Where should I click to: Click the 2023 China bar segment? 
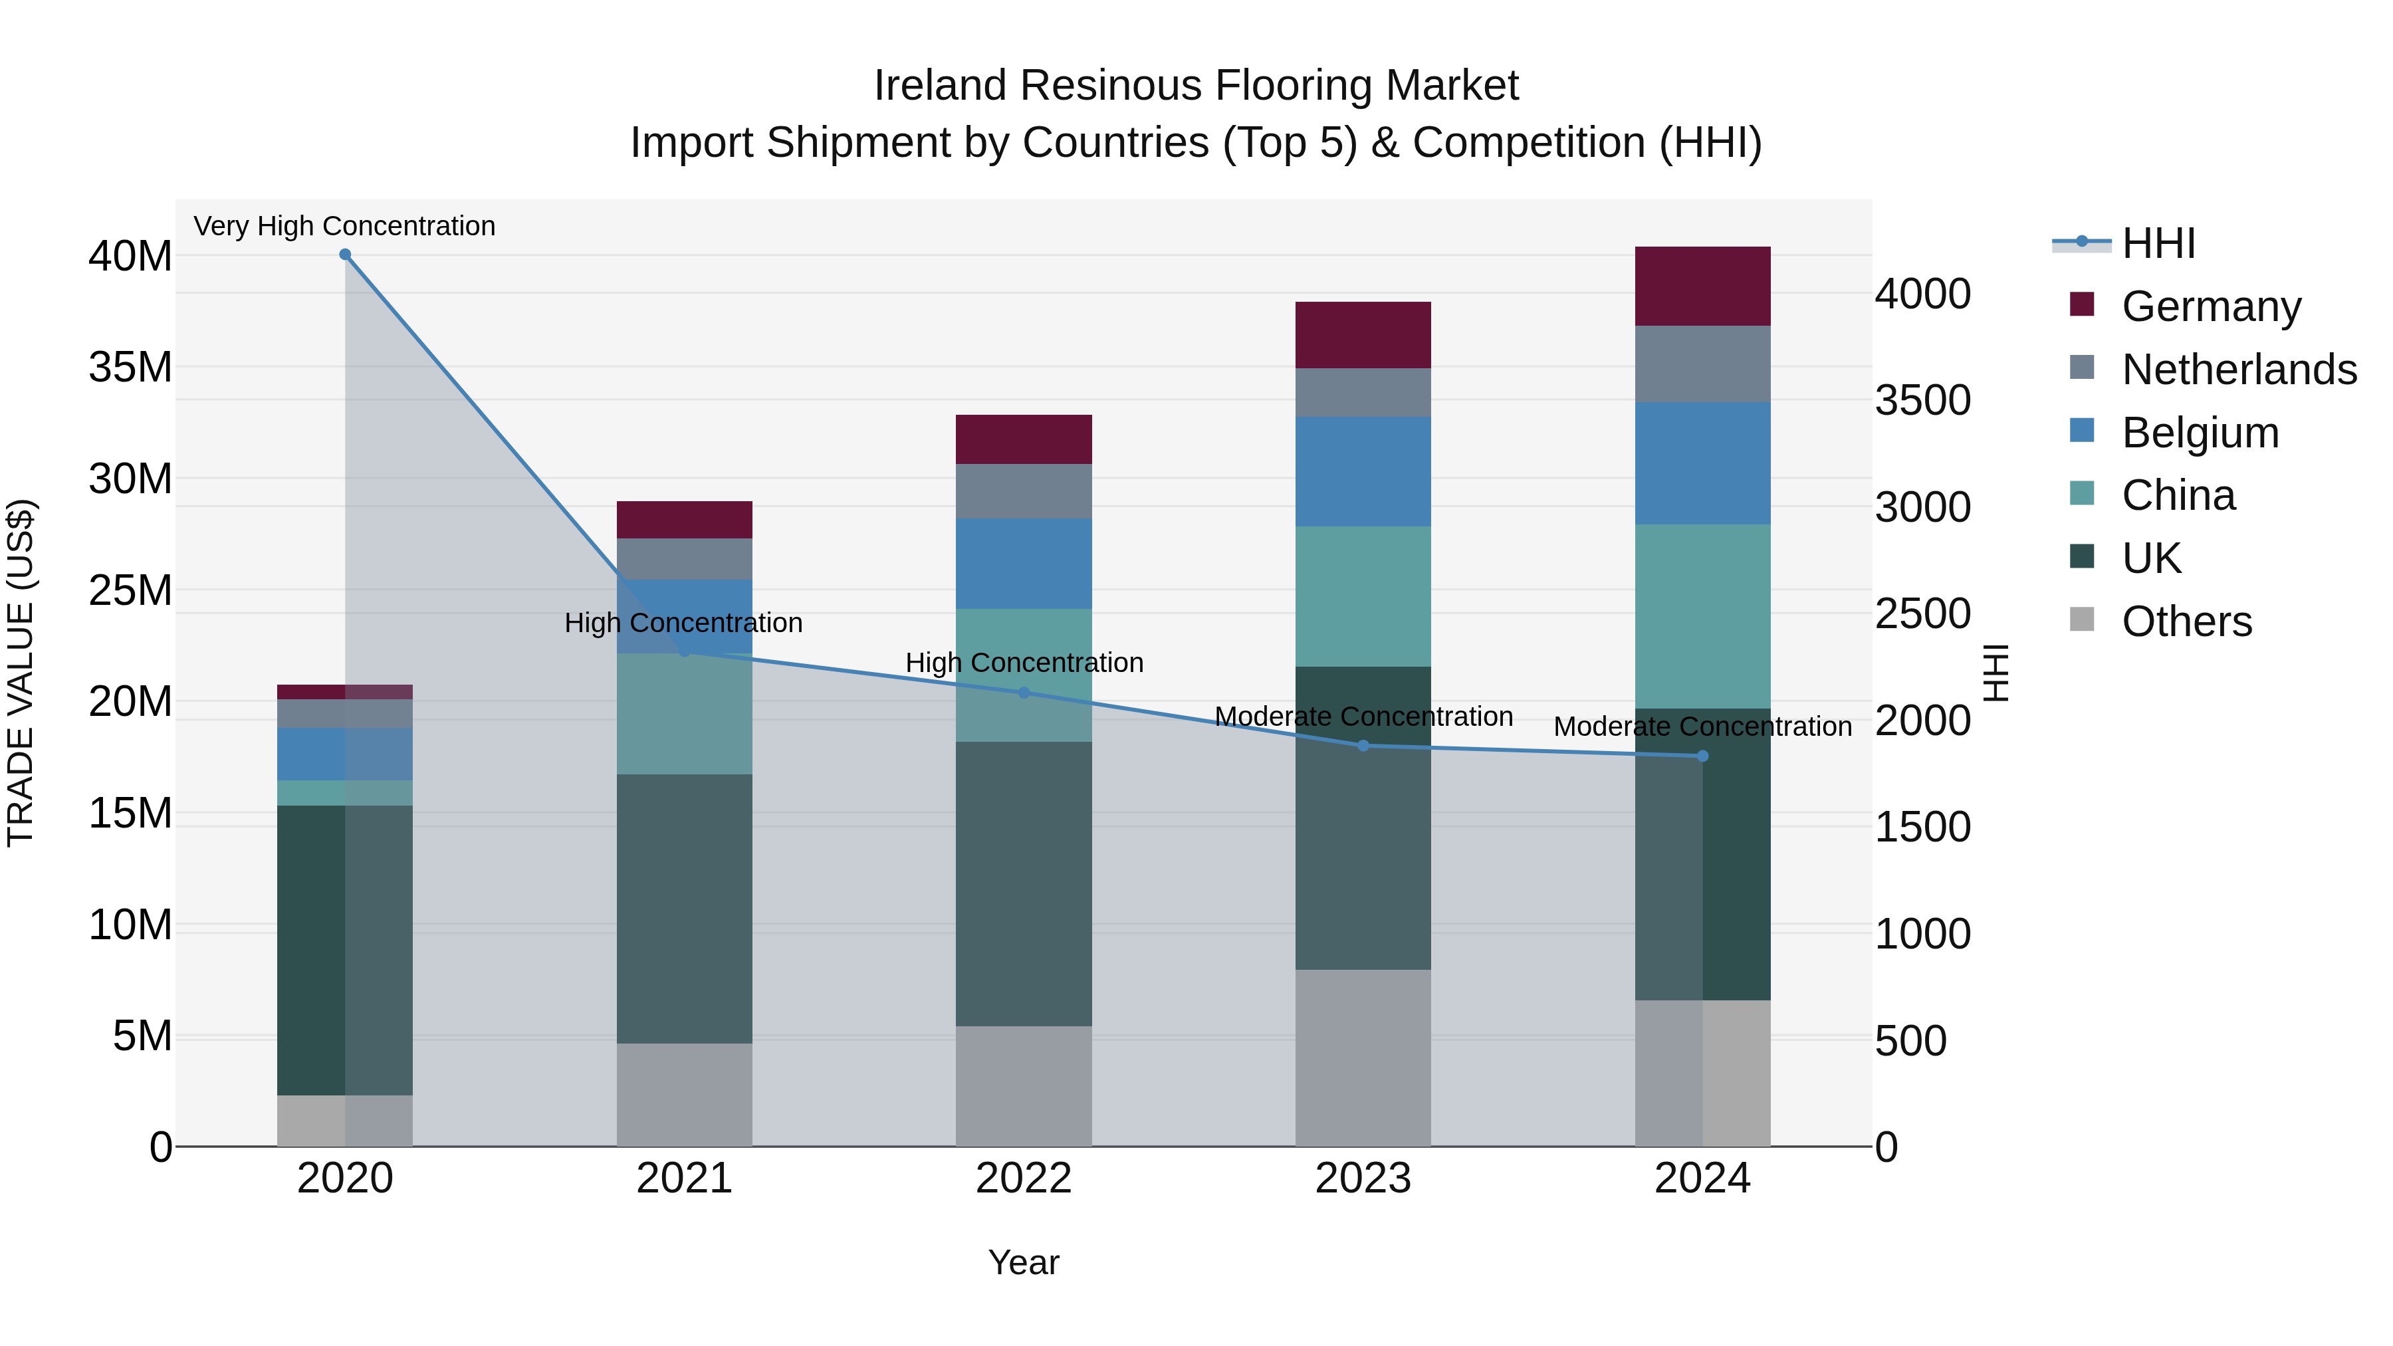1364,596
